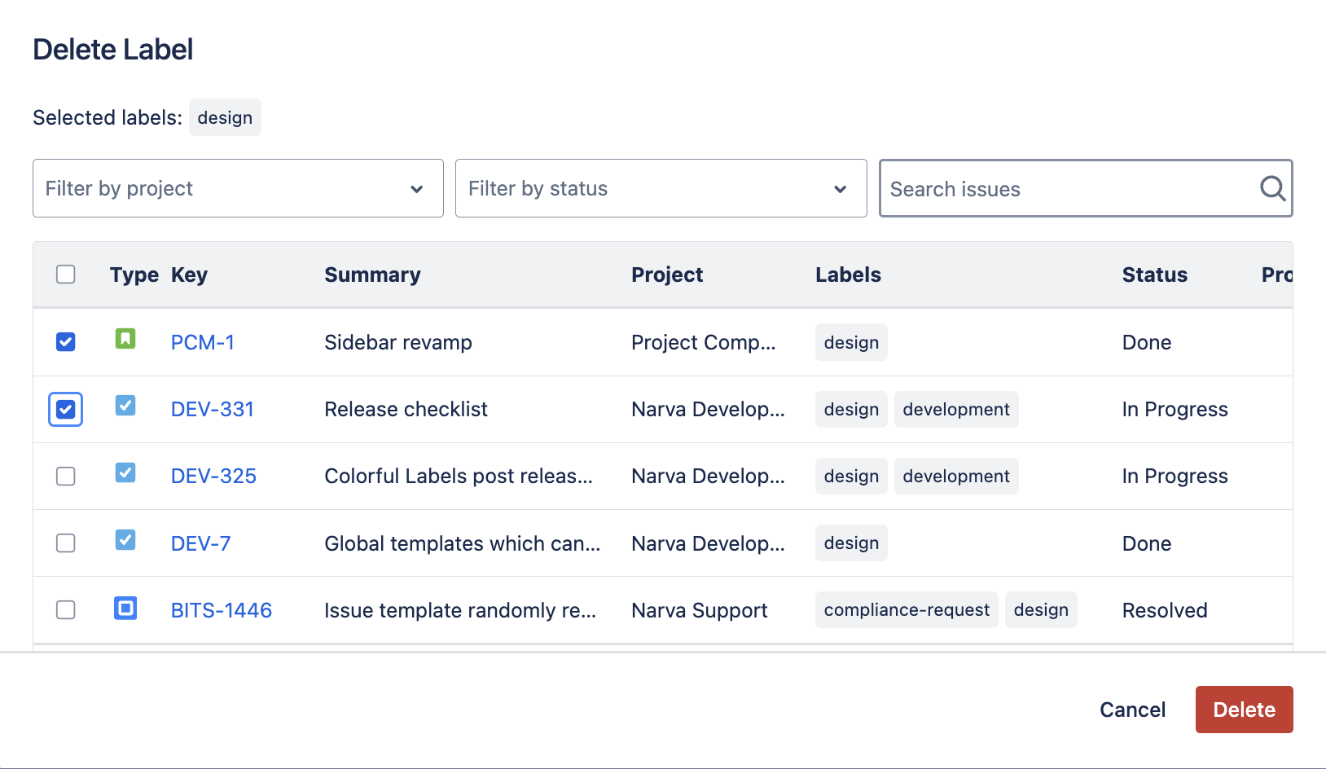Enable the checkbox for BITS-1446
The height and width of the screenshot is (769, 1326).
[x=65, y=609]
